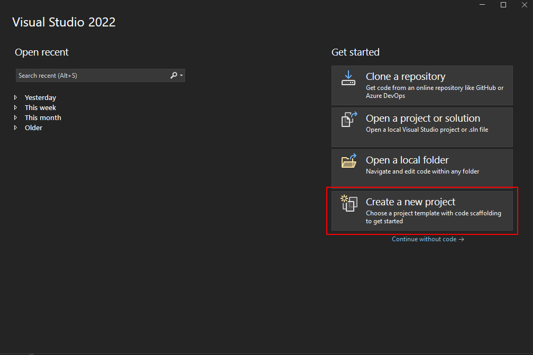
Task: Choose Open a local folder
Action: click(x=422, y=168)
